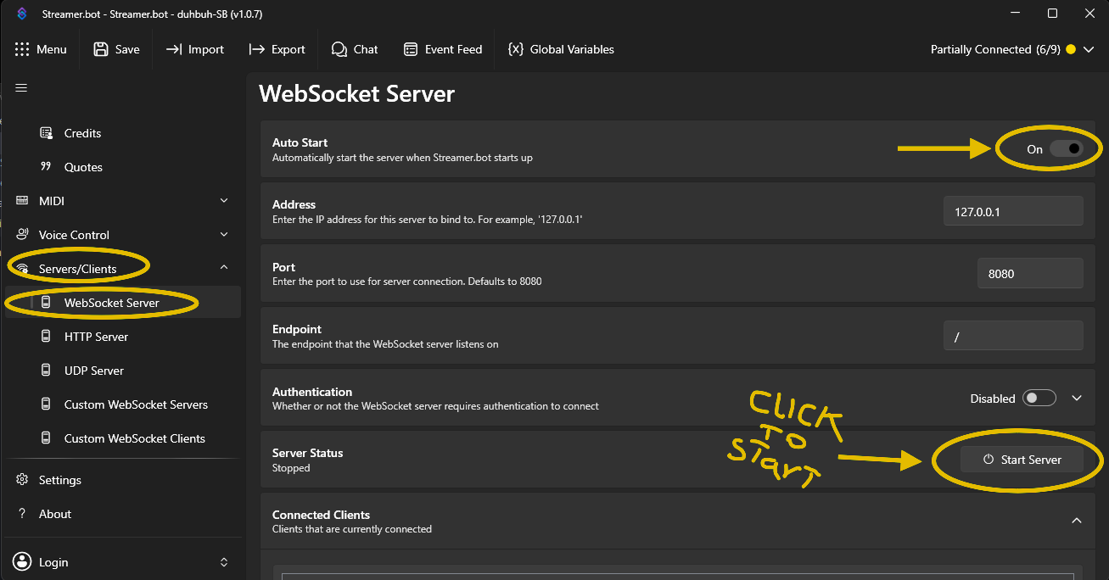This screenshot has height=580, width=1109.
Task: Click the Save floppy disk icon
Action: click(x=101, y=49)
